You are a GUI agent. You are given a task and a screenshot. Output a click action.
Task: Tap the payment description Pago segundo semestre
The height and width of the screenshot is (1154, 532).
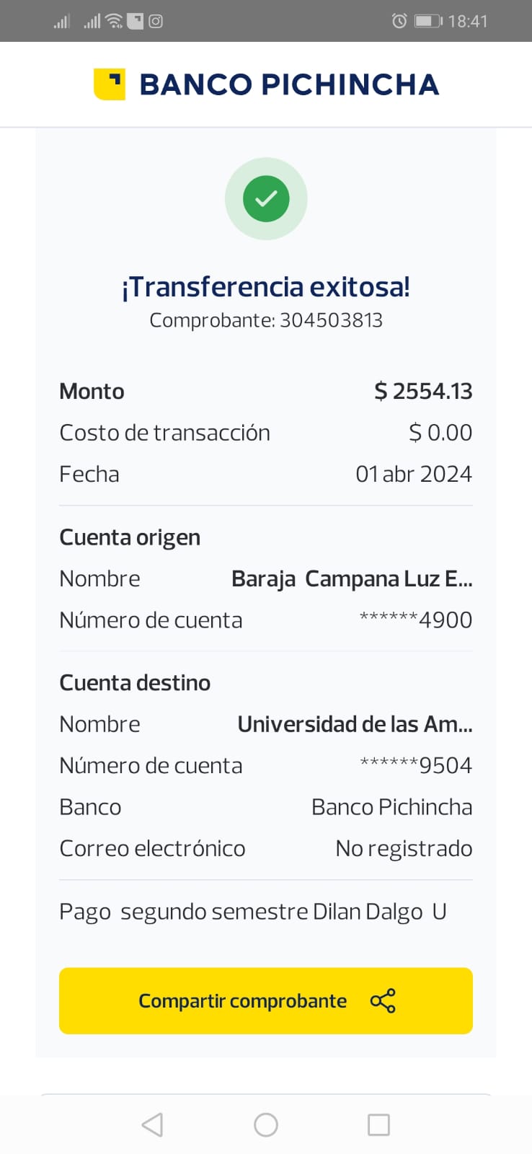(252, 912)
